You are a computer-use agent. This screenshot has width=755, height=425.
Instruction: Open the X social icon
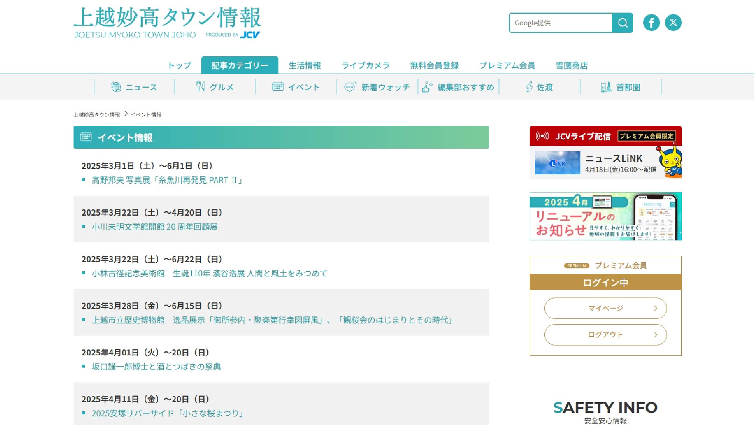673,23
